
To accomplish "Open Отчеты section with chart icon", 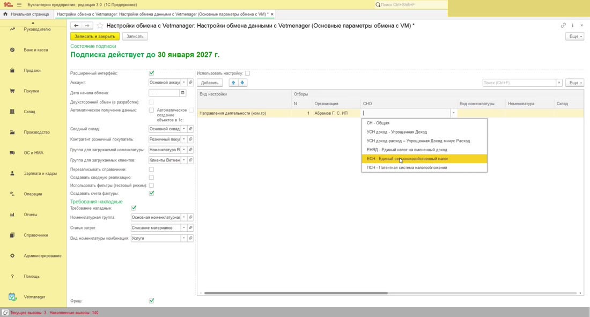I will tap(33, 215).
